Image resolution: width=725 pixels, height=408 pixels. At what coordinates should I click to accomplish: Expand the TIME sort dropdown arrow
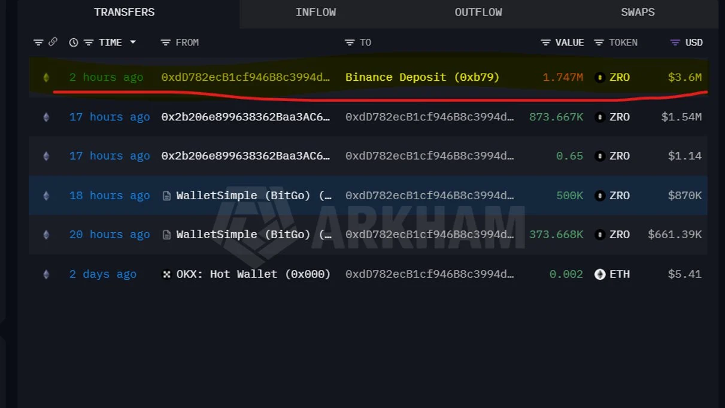[133, 42]
